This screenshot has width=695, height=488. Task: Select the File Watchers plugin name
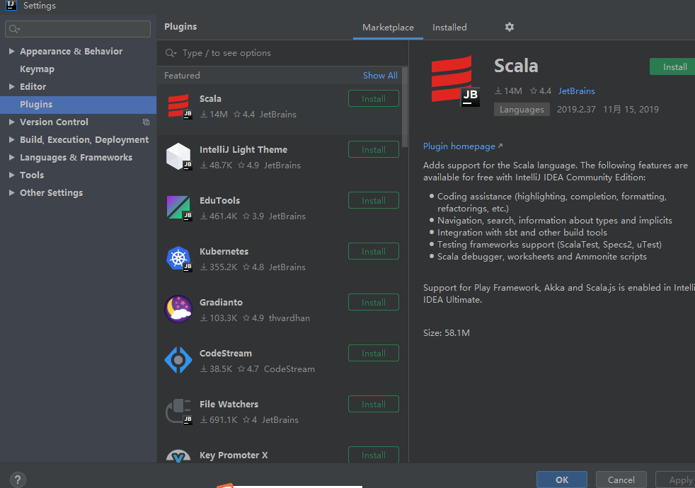click(x=229, y=405)
